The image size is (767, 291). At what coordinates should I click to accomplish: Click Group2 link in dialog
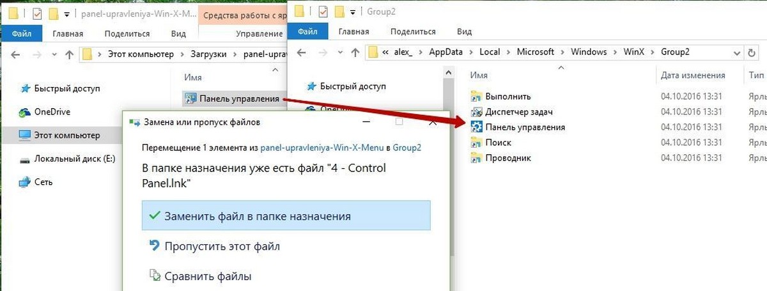tap(407, 147)
